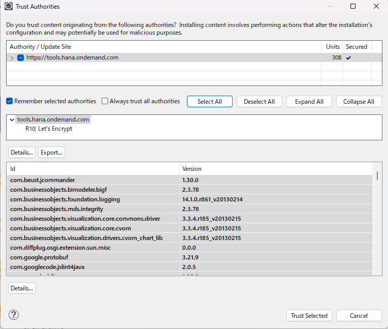Toggle the tools.hana.ondemand.com authority checkbox
This screenshot has width=388, height=329.
(x=20, y=58)
